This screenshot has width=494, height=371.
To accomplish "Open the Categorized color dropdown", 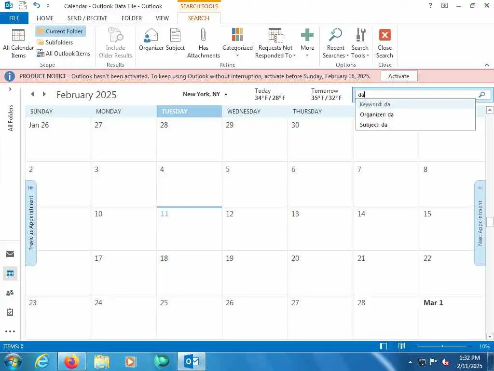I will [x=237, y=43].
